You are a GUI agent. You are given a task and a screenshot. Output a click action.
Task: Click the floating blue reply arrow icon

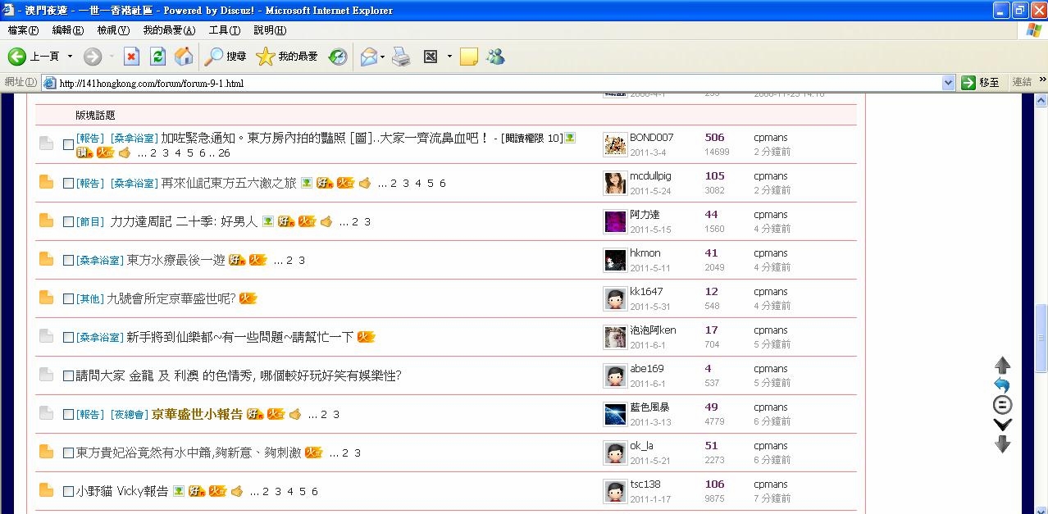pos(1002,385)
